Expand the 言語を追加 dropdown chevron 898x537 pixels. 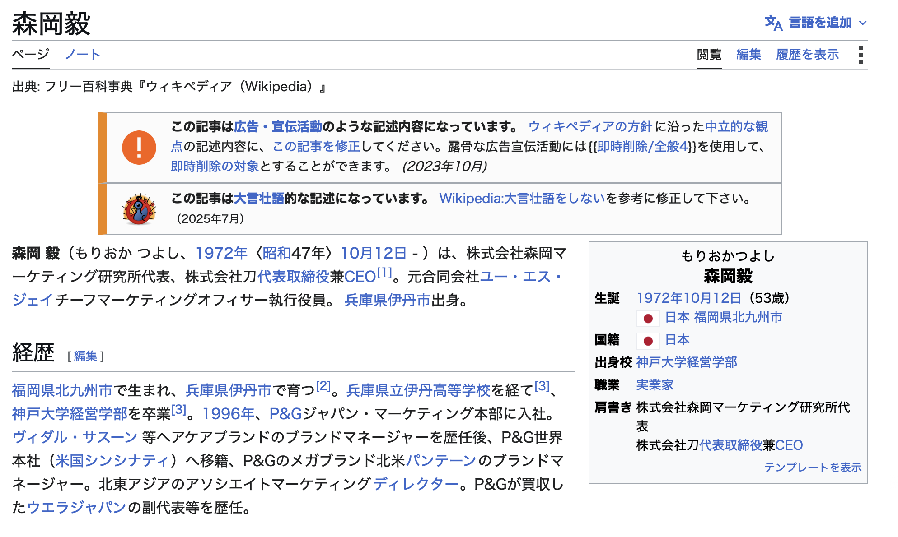(x=863, y=23)
